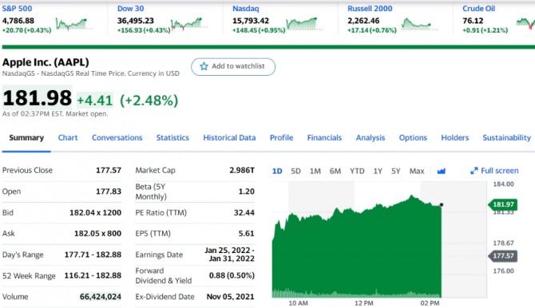Click the Dow 30 index link

tap(131, 9)
